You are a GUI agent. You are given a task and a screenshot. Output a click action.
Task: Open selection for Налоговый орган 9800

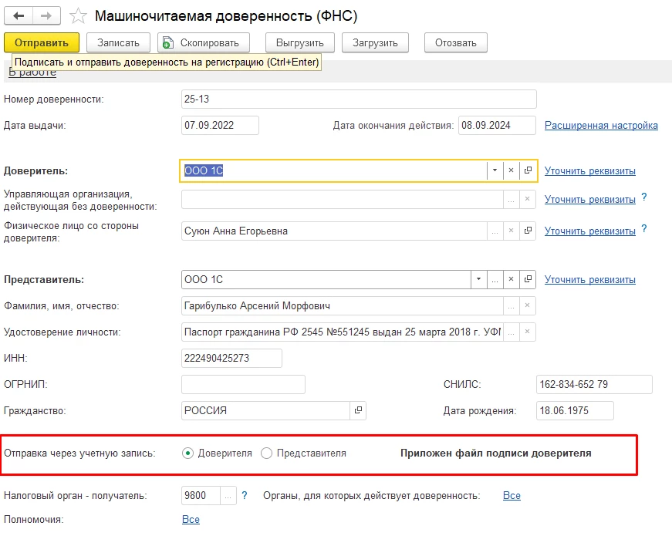(x=229, y=496)
